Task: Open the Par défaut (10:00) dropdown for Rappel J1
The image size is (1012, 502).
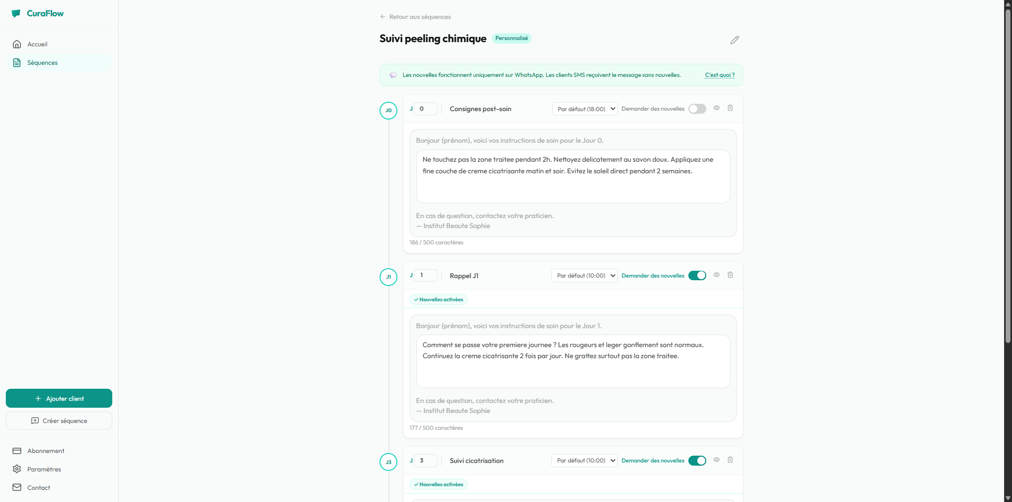Action: [x=584, y=275]
